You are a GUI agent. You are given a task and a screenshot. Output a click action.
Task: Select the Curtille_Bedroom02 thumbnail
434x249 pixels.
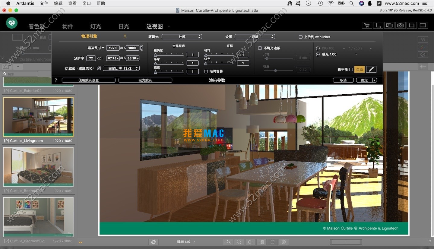pos(38,217)
